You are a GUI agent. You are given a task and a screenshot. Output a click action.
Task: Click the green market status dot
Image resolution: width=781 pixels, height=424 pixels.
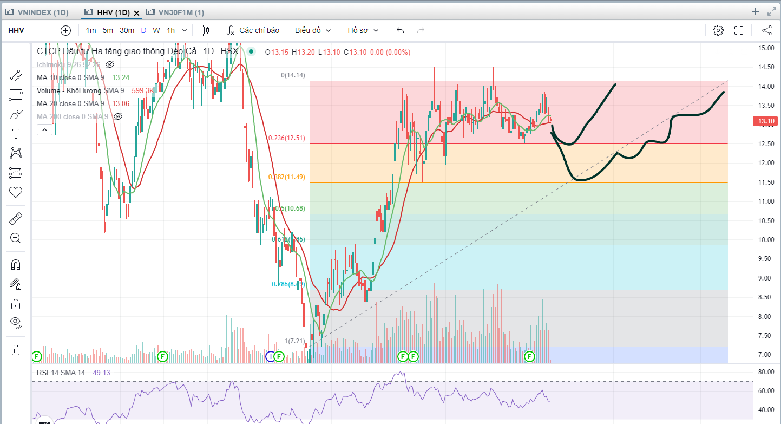pyautogui.click(x=251, y=51)
